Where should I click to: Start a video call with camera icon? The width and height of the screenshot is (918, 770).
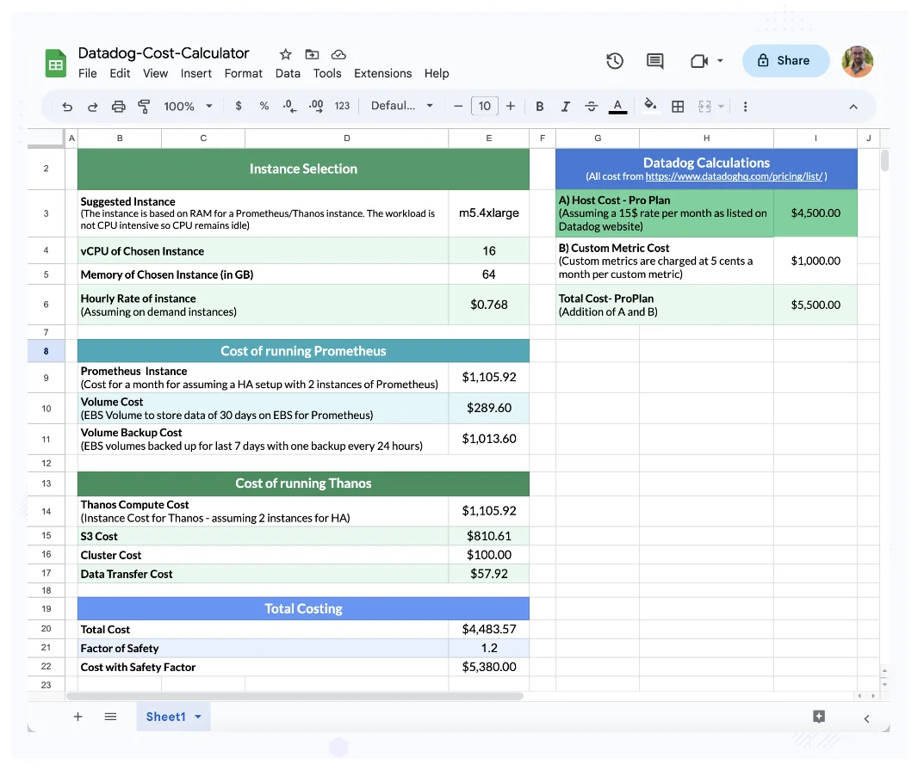pos(699,61)
